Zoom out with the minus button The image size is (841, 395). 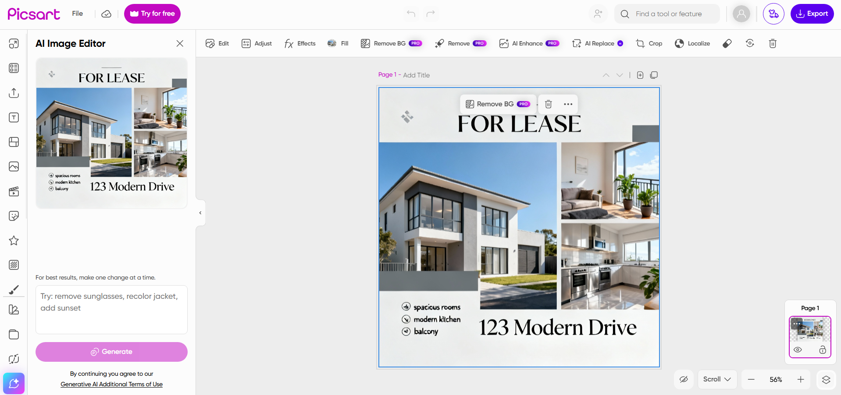[x=751, y=380]
